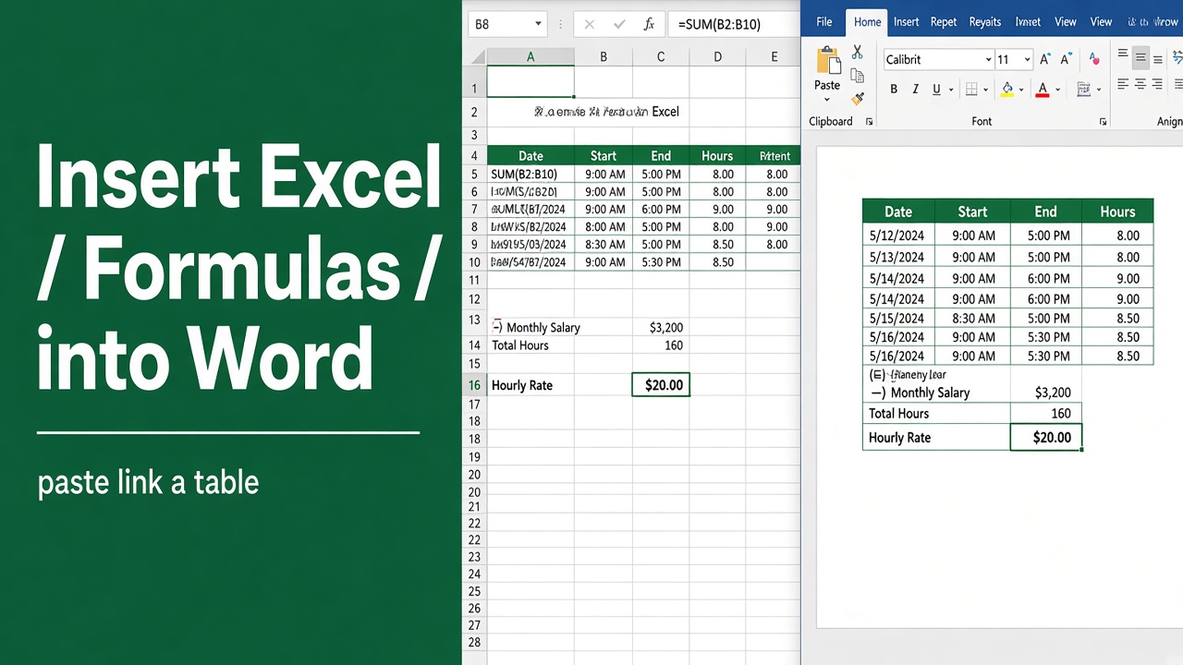
Task: Open the Font dialog launcher
Action: pyautogui.click(x=1103, y=122)
